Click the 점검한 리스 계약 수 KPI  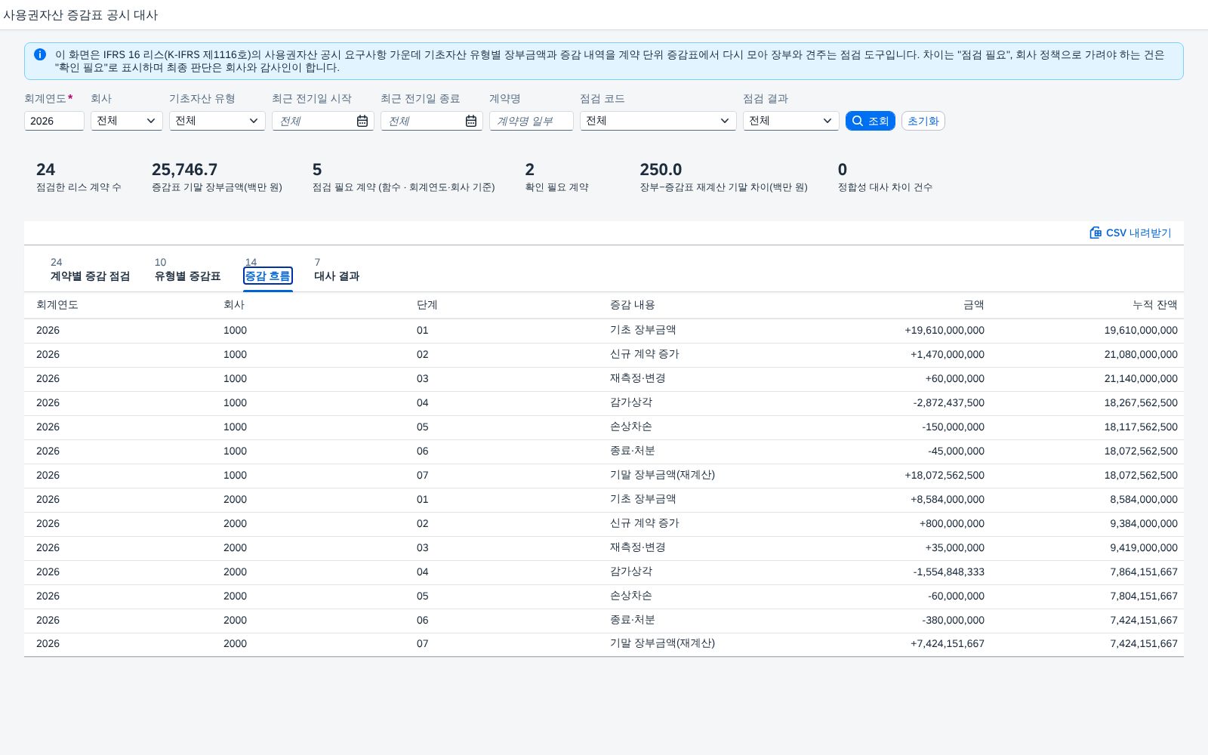pos(79,177)
